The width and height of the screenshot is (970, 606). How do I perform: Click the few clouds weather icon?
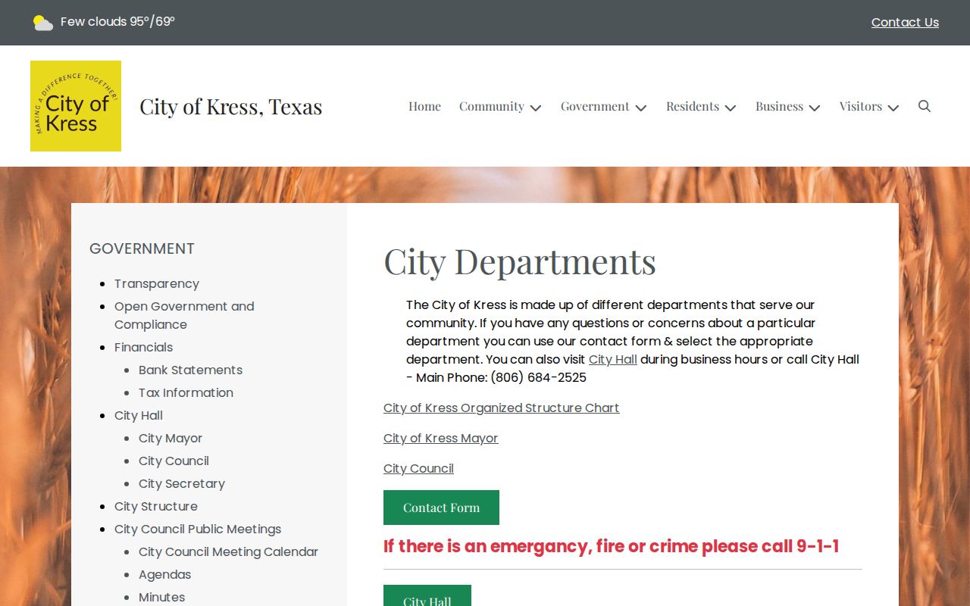tap(43, 23)
